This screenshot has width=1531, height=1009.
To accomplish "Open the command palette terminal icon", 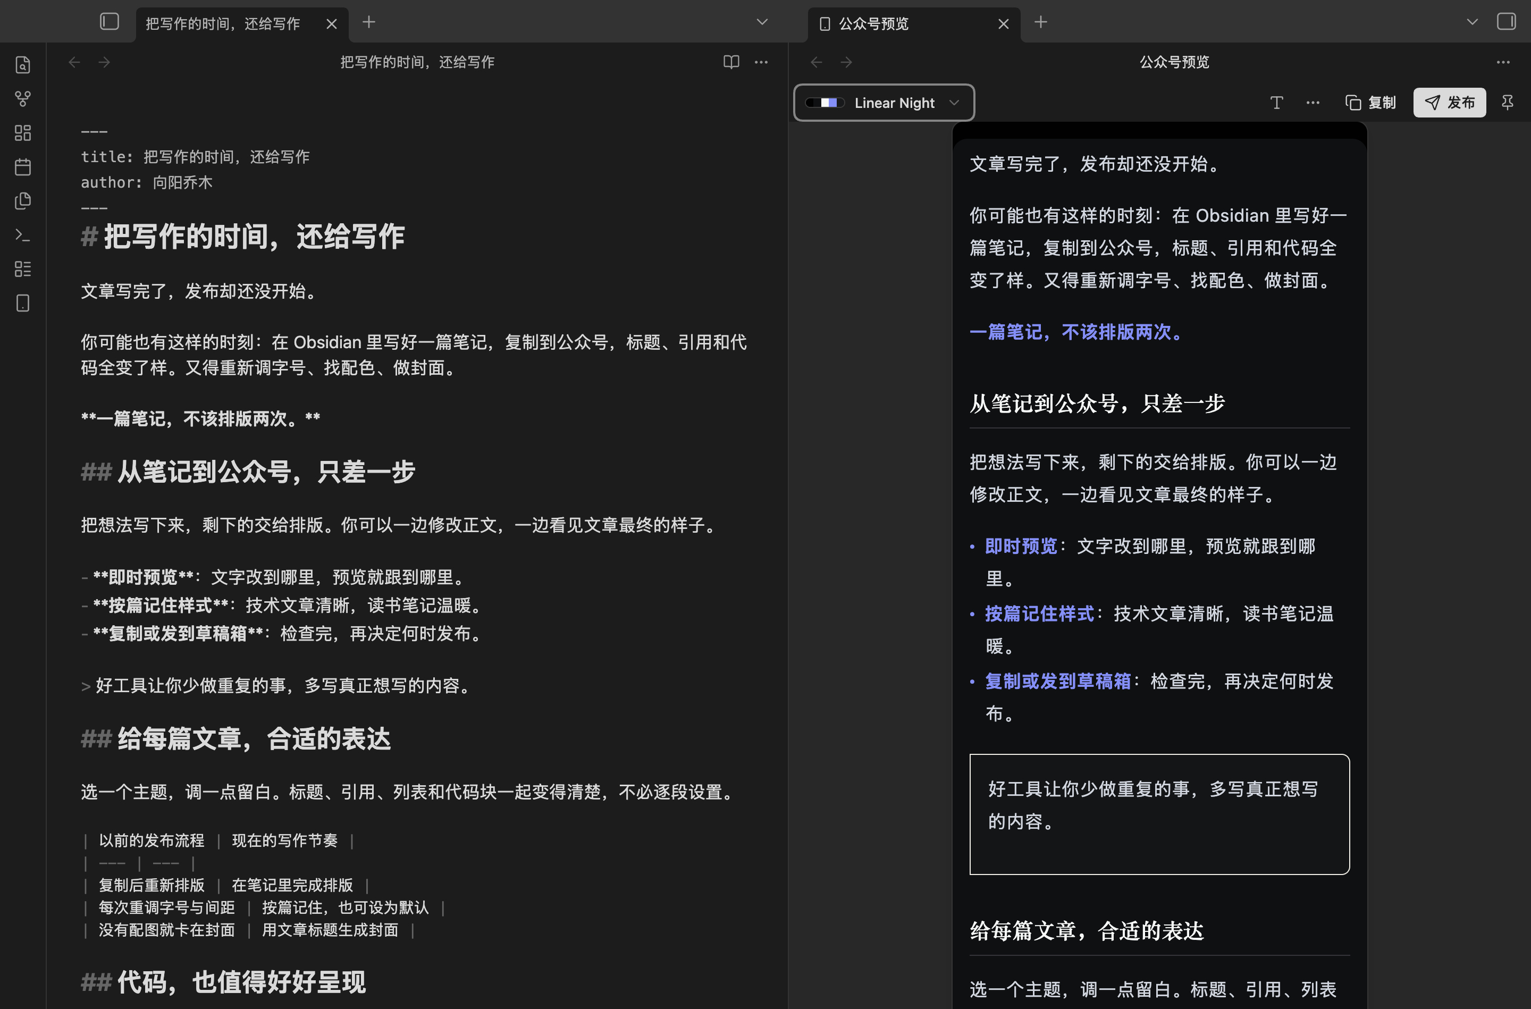I will [22, 236].
